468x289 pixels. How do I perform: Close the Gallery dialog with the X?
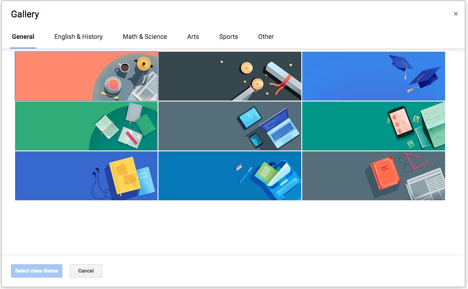(x=456, y=13)
